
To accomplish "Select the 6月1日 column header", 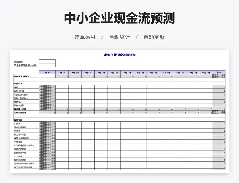I will click(x=127, y=72).
